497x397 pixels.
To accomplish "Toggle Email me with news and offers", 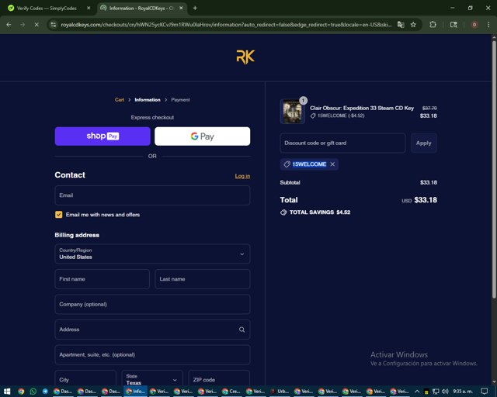I will (x=59, y=215).
